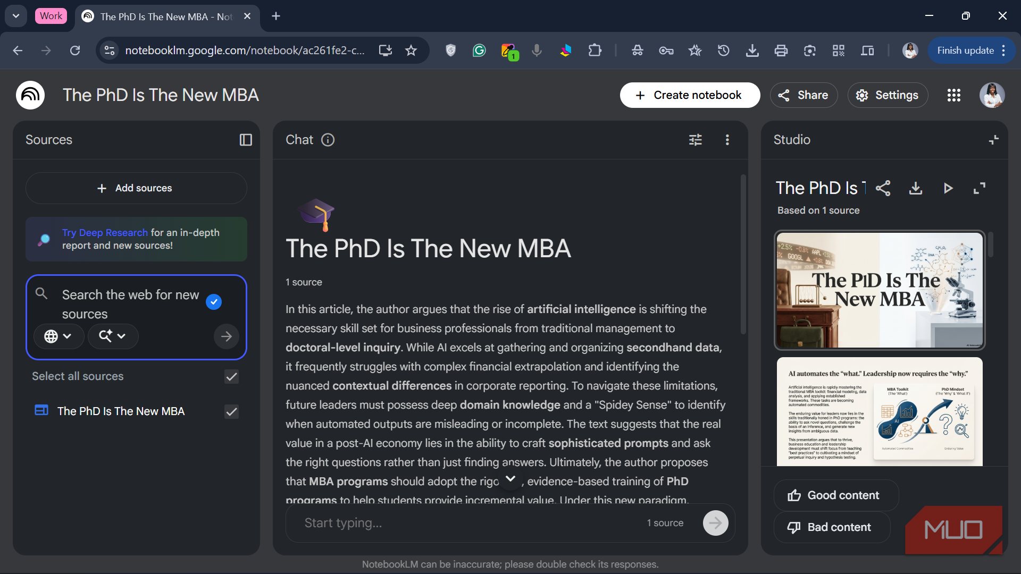
Task: Open password manager key icon
Action: 666,50
